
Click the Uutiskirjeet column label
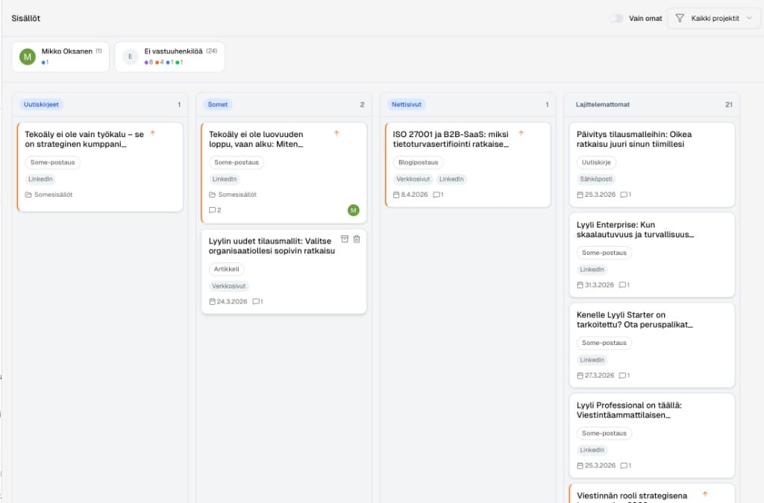(42, 104)
